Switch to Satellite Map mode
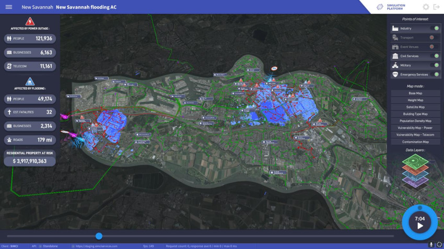Screen dimensions: 444x249 [x=415, y=107]
